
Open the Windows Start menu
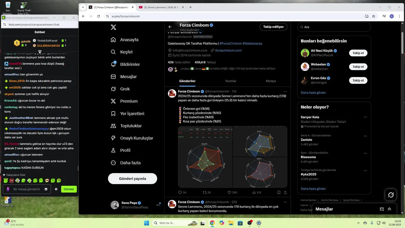pyautogui.click(x=146, y=223)
